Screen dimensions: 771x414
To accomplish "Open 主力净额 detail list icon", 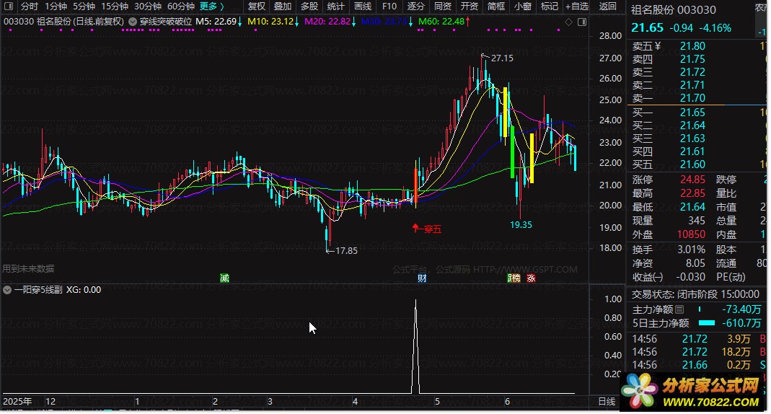I will tap(679, 309).
